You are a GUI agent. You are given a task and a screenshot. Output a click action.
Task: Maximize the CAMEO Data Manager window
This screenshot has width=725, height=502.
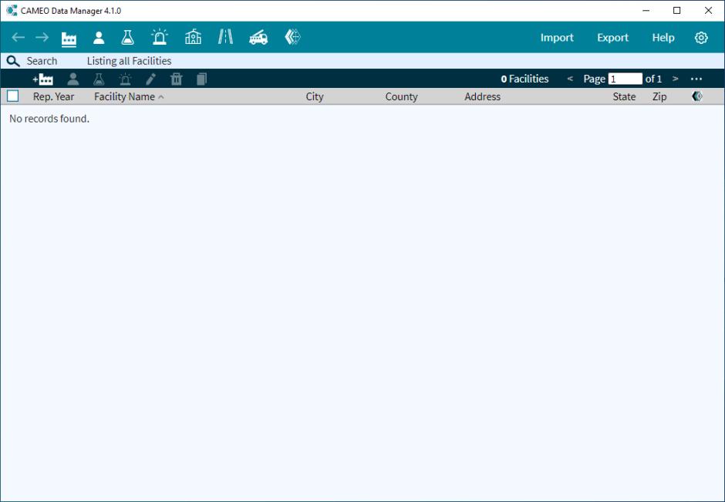point(677,11)
